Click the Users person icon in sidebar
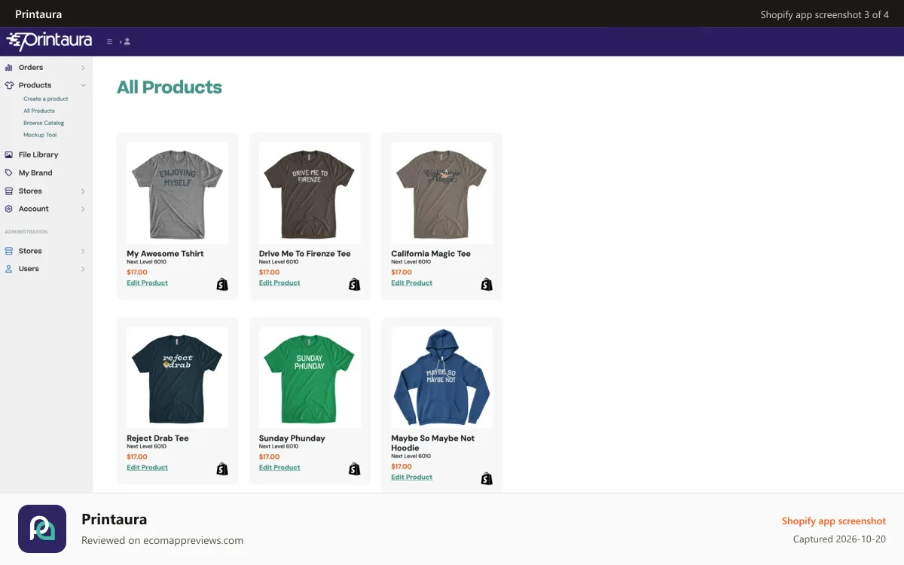Image resolution: width=904 pixels, height=565 pixels. click(9, 268)
